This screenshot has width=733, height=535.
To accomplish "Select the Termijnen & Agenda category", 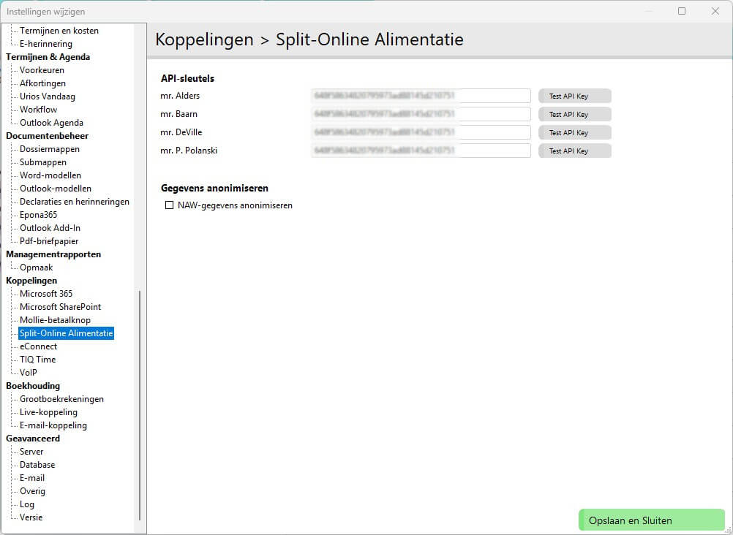I will (x=48, y=56).
